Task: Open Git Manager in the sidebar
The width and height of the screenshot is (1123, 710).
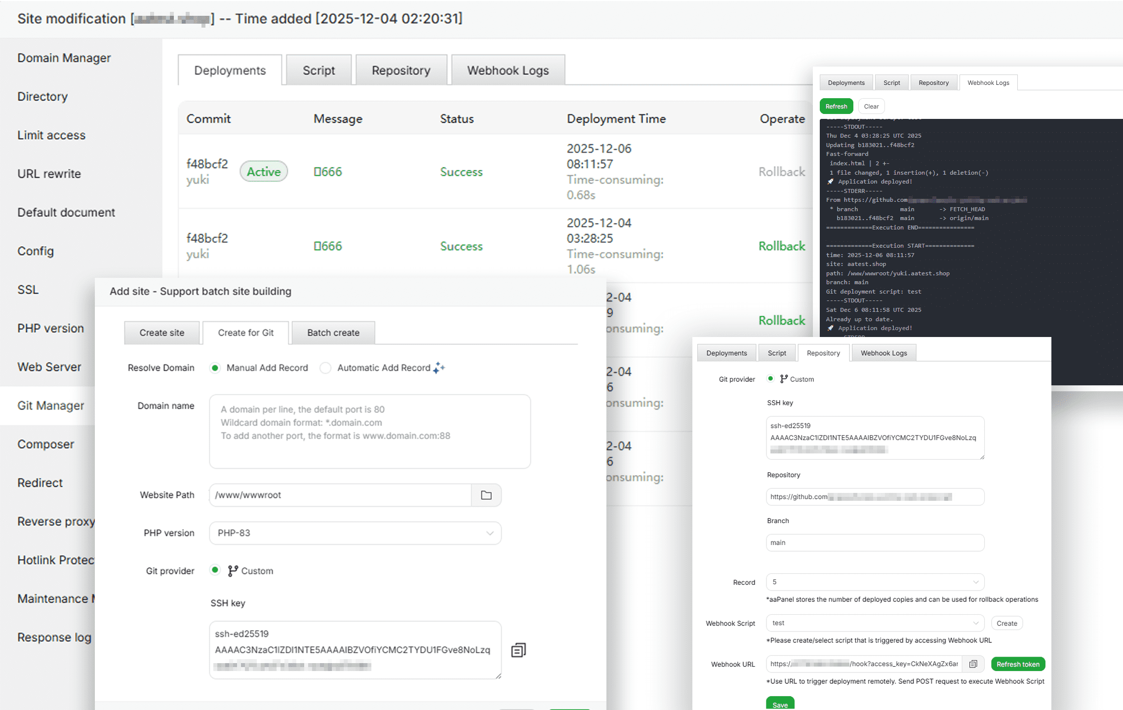Action: click(x=50, y=406)
